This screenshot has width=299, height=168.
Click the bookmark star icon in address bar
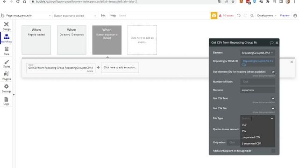click(x=233, y=1)
